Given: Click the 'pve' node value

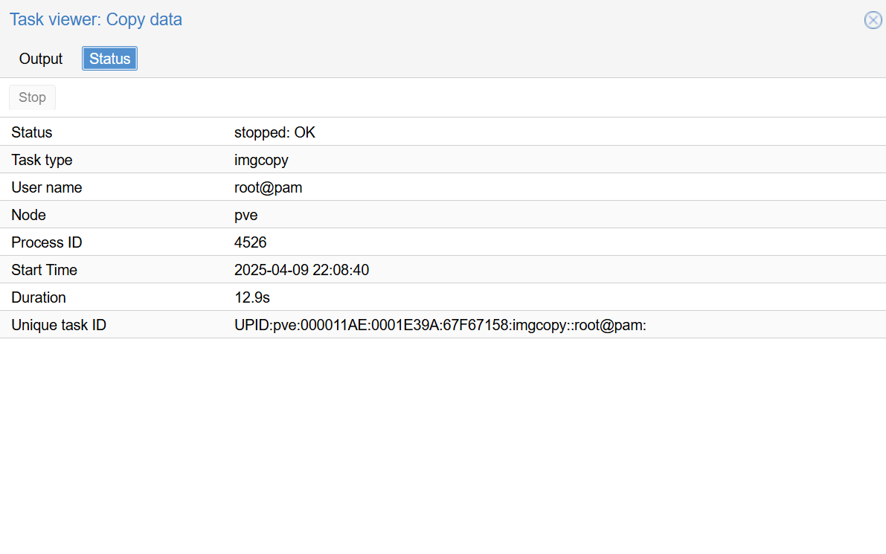Looking at the screenshot, I should point(246,216).
